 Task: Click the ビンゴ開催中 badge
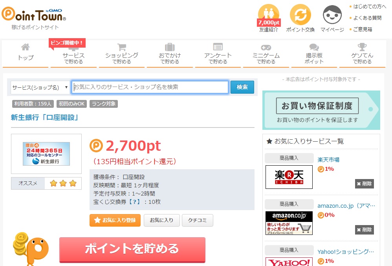pos(67,43)
